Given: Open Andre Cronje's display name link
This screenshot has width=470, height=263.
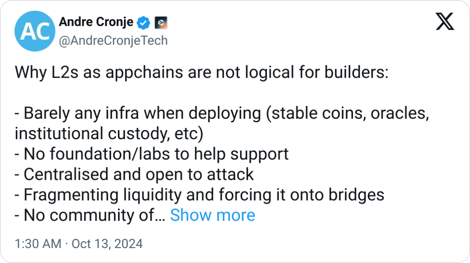Looking at the screenshot, I should 96,22.
